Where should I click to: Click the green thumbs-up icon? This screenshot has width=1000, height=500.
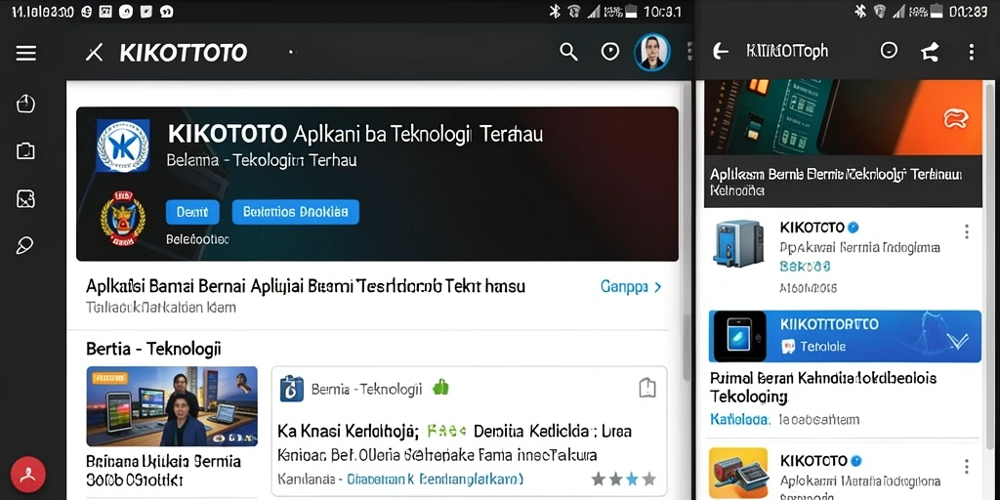click(440, 387)
